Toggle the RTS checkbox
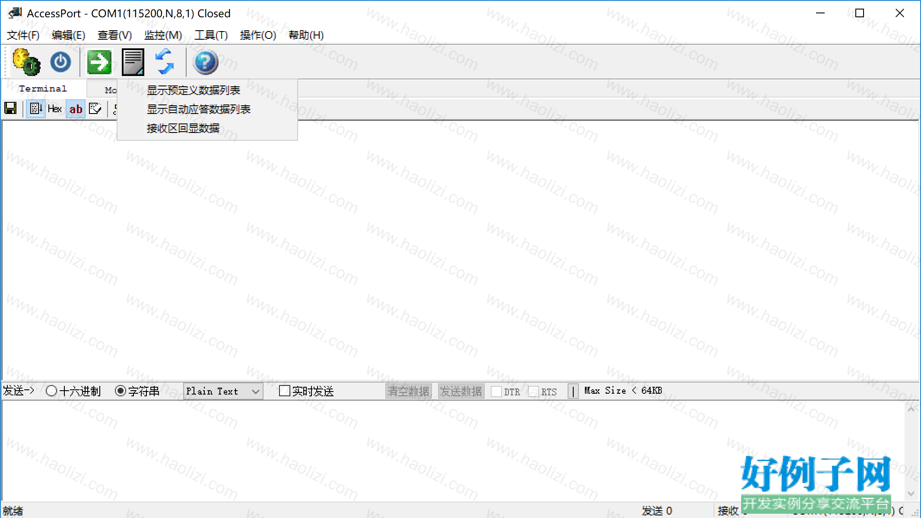Screen dimensions: 921x518 (x=534, y=392)
